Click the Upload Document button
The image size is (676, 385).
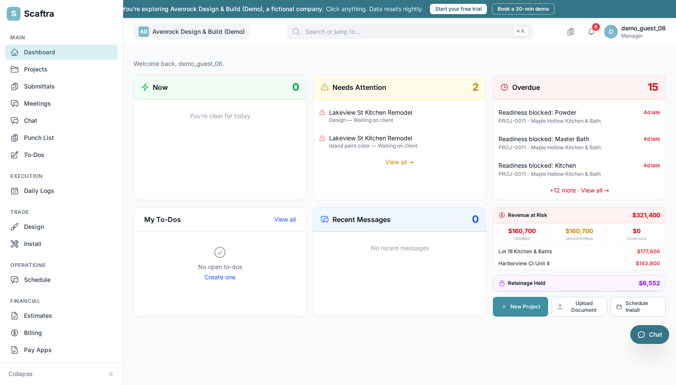[x=579, y=307]
